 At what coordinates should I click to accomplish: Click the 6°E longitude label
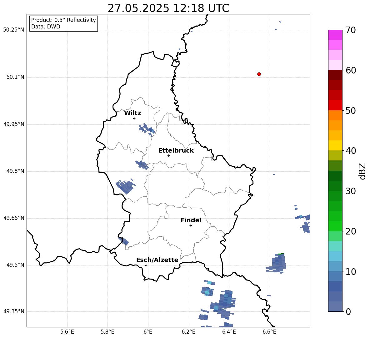[x=148, y=332]
